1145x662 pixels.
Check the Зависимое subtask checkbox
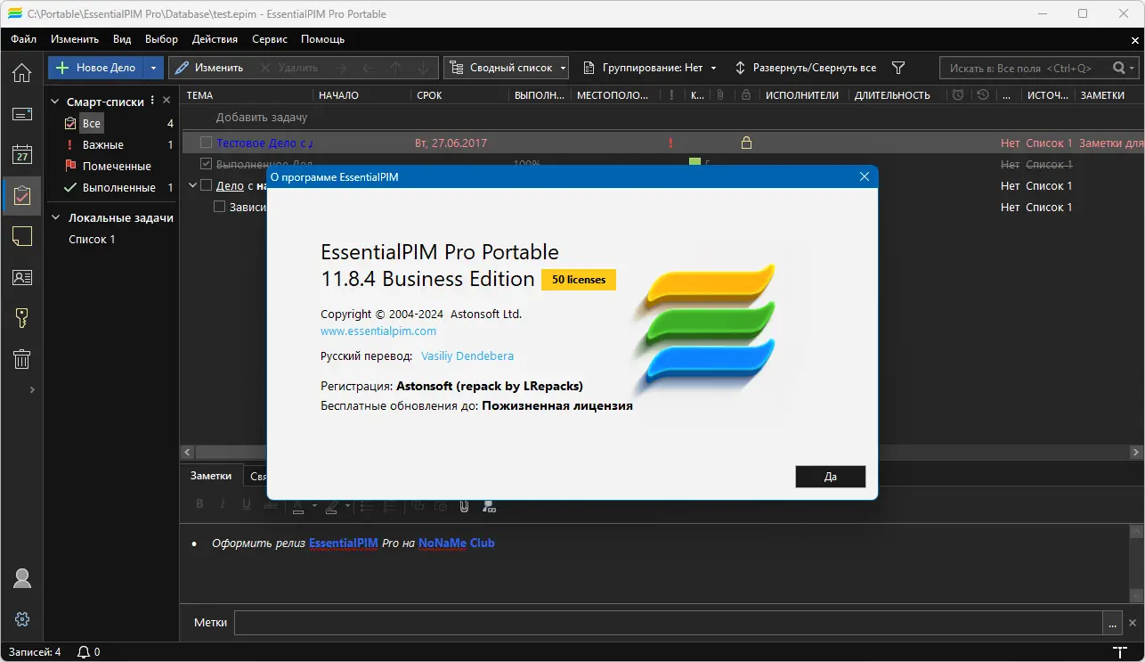click(x=220, y=207)
